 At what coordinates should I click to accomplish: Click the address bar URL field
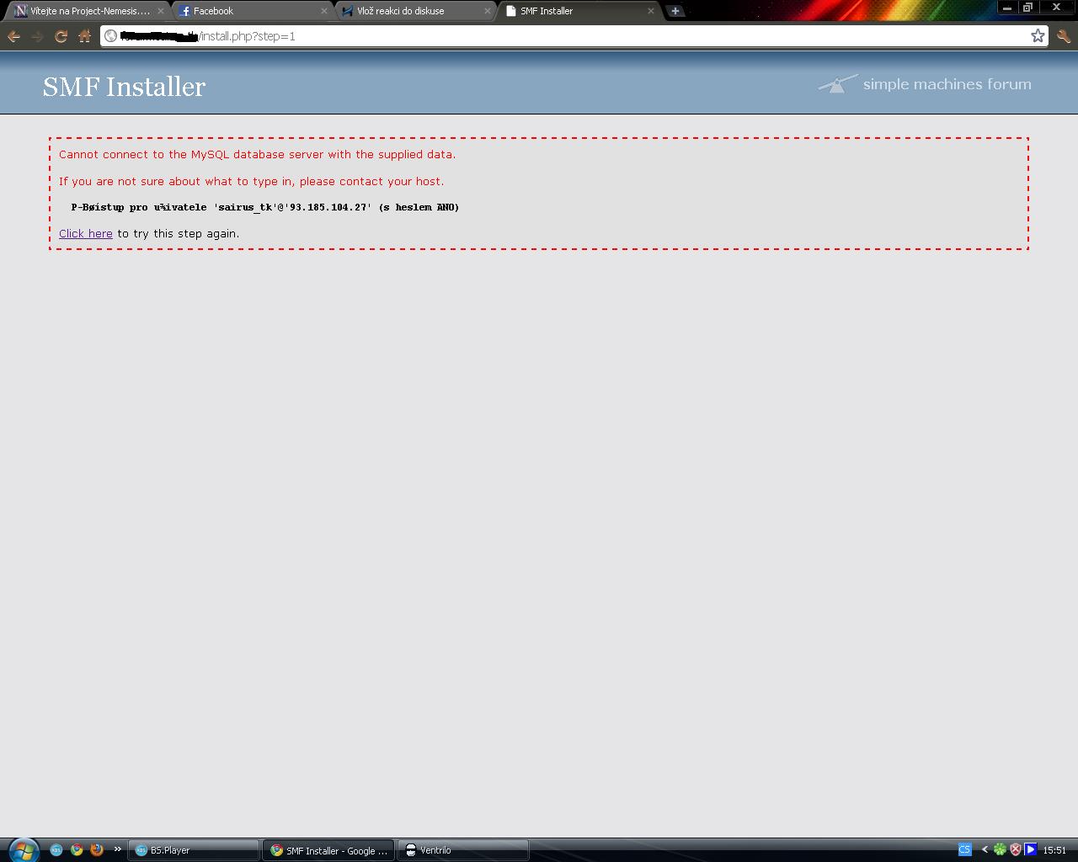[x=573, y=36]
